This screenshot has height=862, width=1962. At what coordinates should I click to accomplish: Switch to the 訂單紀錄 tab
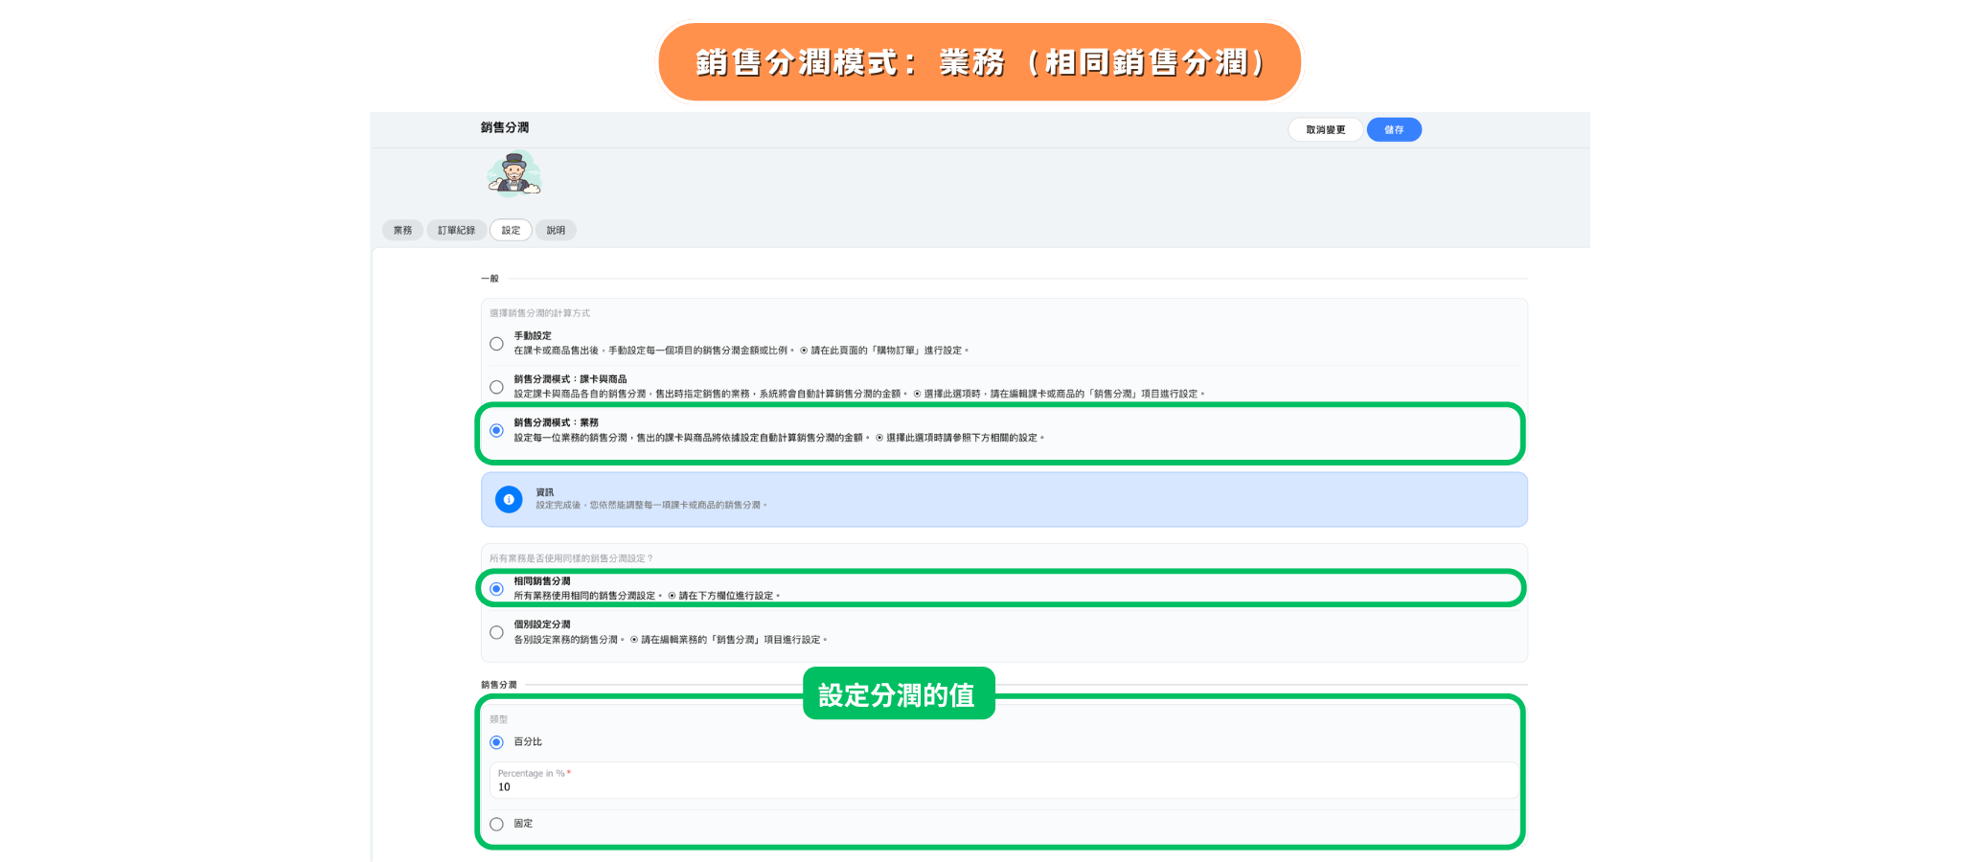tap(456, 231)
